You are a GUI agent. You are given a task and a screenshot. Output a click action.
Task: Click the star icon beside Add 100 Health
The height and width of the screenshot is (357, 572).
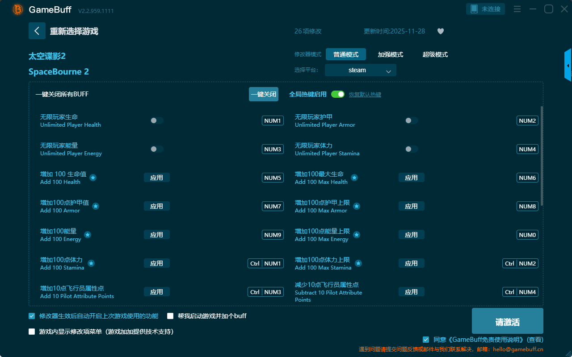(93, 178)
